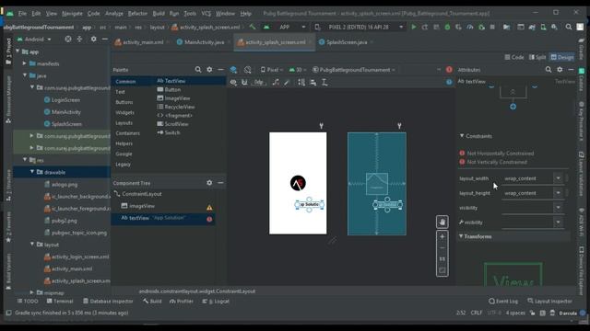Screen dimensions: 590x331
Task: Open layout_height value dropdown
Action: pyautogui.click(x=558, y=193)
